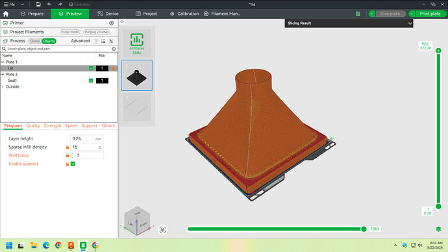
Task: Reset Wall loops via its orange lock icon
Action: 68,155
